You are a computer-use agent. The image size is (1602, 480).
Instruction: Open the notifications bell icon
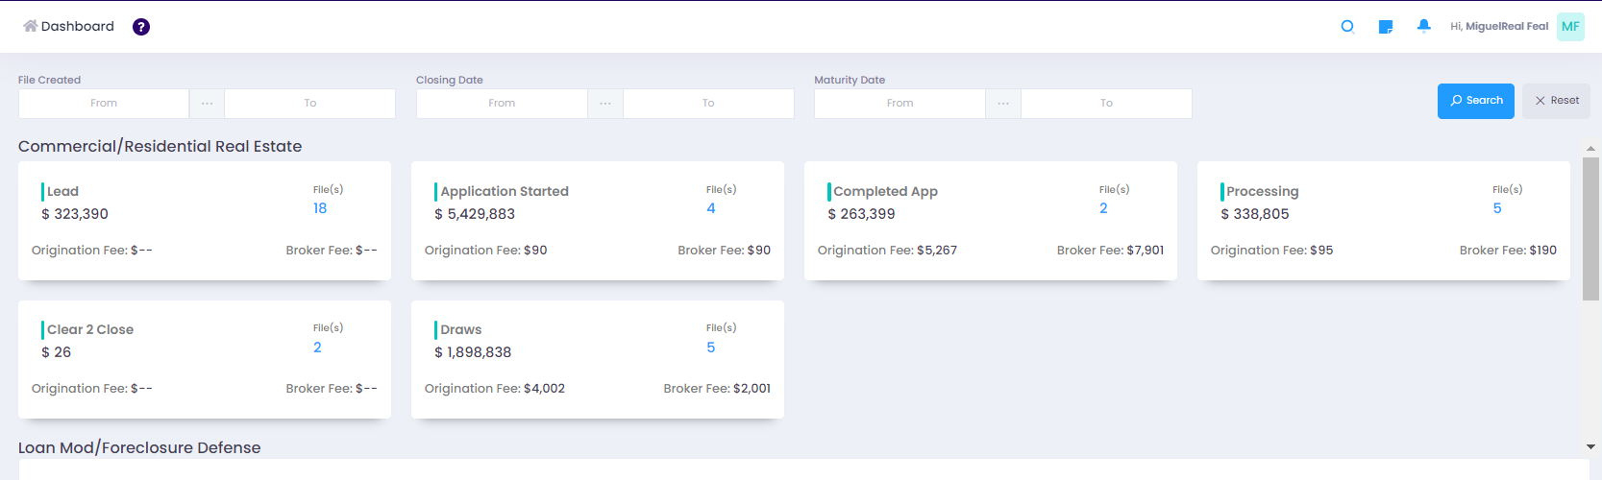(x=1424, y=26)
